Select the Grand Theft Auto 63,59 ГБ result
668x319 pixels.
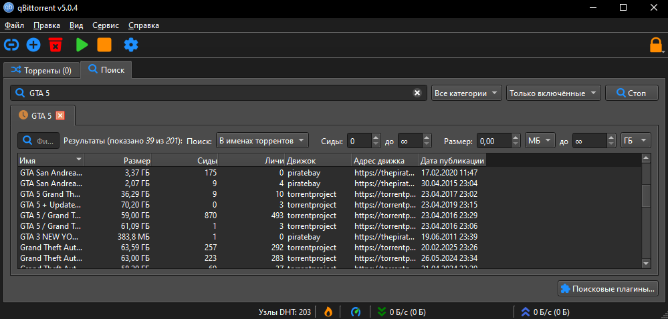click(252, 247)
